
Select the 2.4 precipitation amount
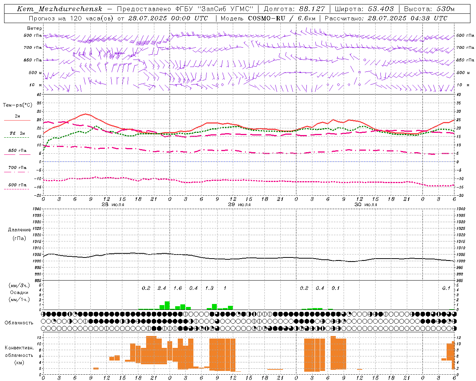tap(162, 288)
